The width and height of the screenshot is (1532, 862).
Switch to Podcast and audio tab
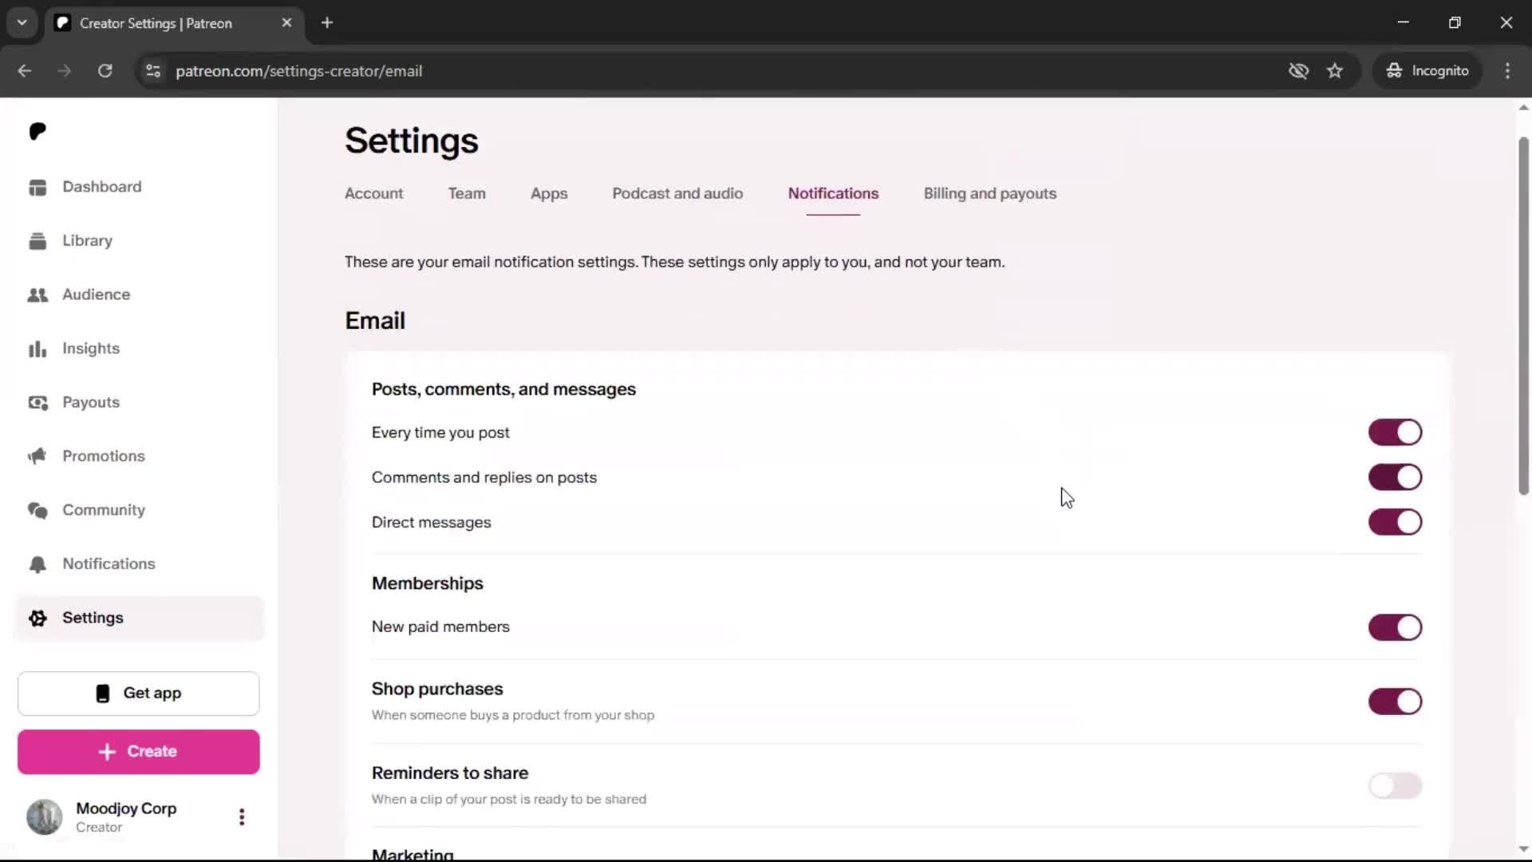pos(677,194)
